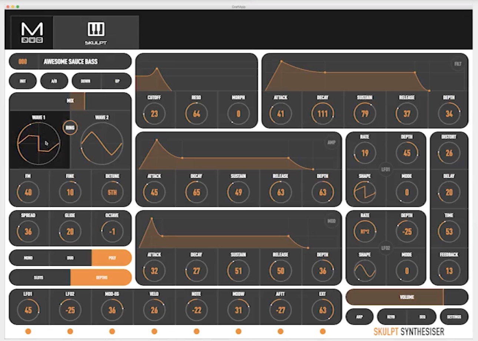Open the SETTINGS page

coord(454,317)
